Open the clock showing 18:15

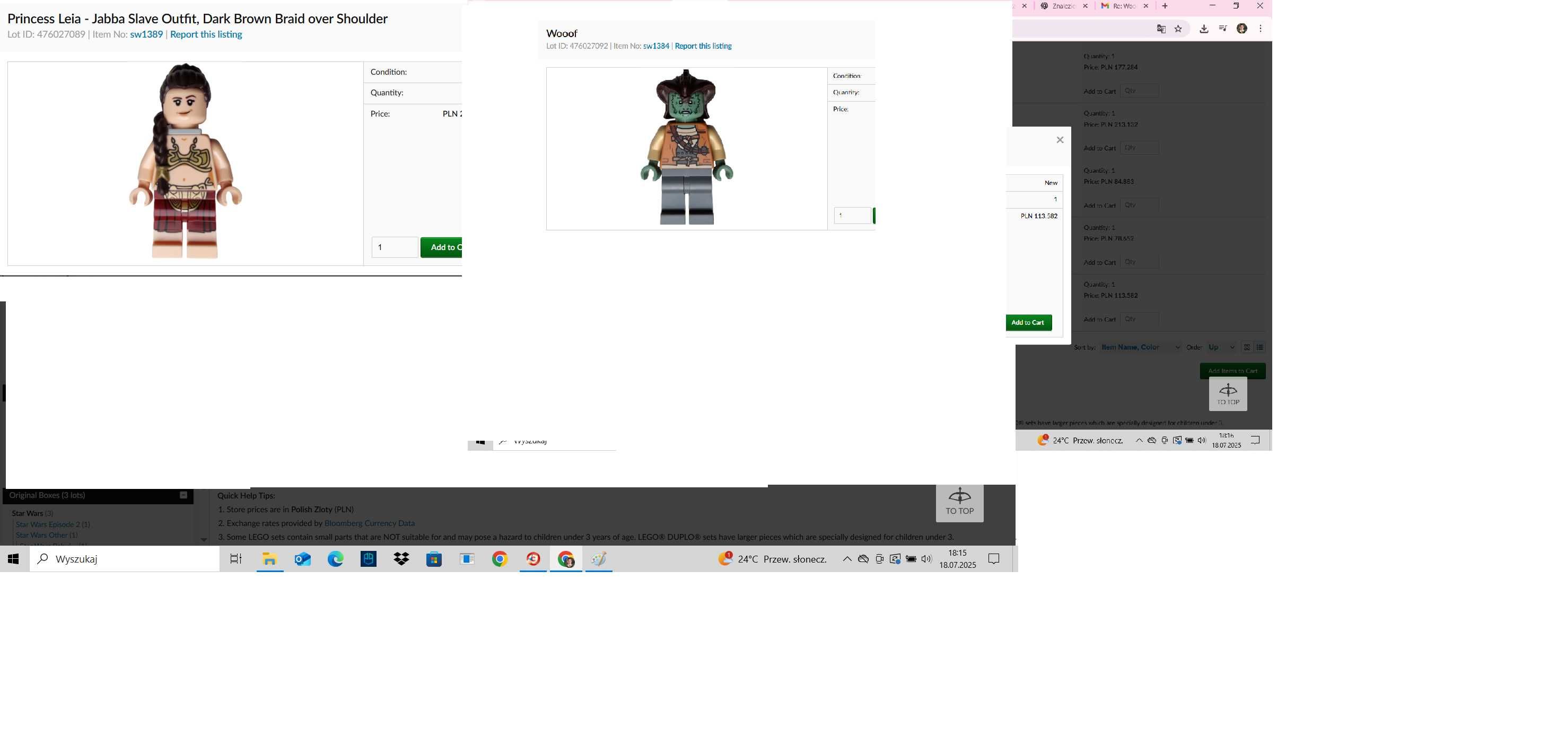pos(957,559)
